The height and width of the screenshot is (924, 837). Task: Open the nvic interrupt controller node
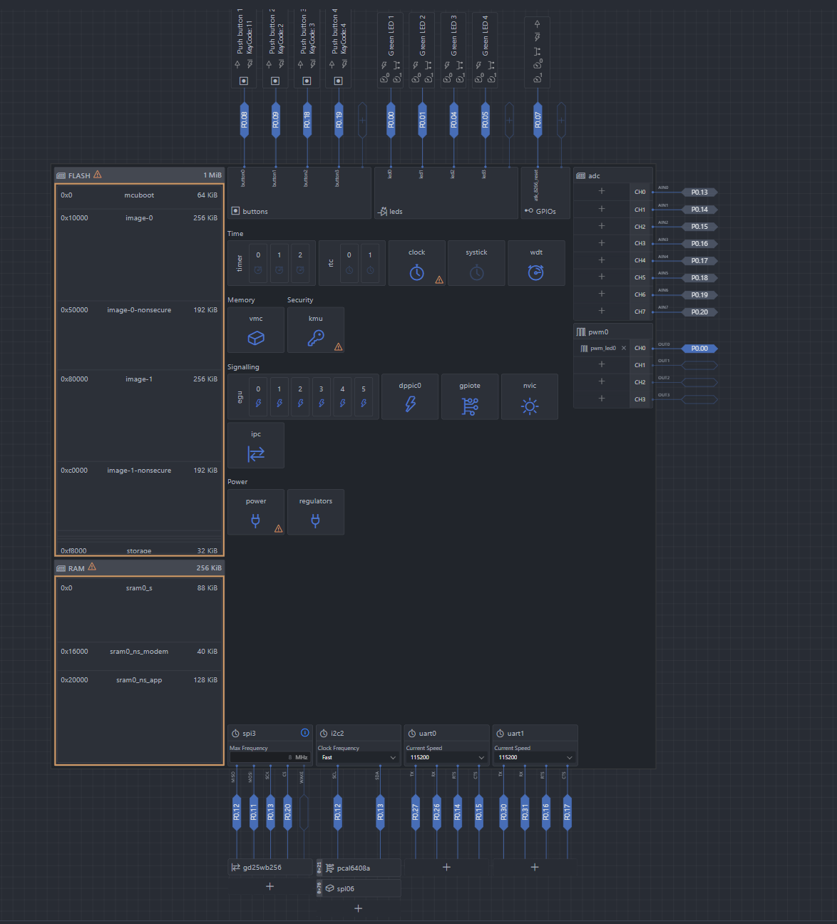[530, 406]
